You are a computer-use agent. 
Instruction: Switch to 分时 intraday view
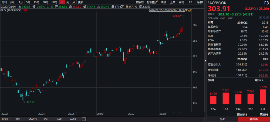pos(5,2)
